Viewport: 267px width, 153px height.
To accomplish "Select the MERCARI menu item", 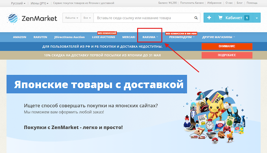I will (129, 37).
